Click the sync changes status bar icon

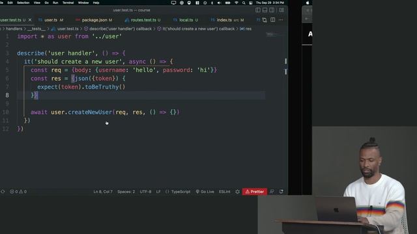click(3, 192)
